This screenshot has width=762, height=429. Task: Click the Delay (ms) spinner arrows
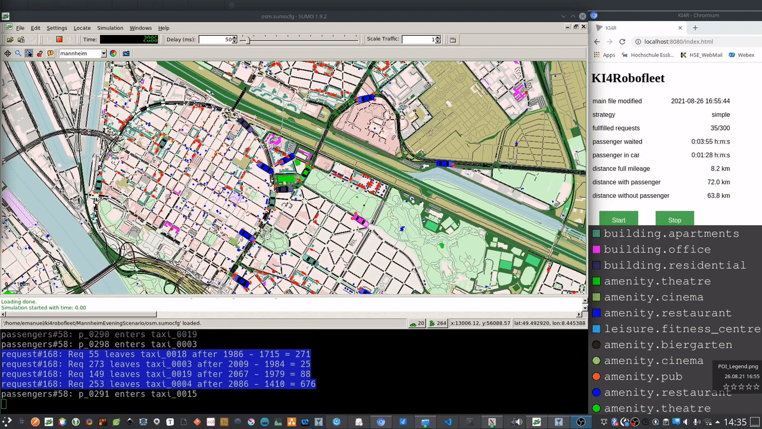click(235, 39)
